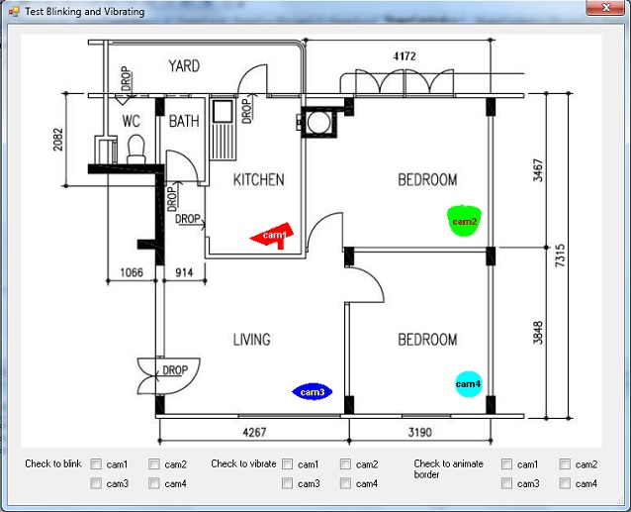Click the BATH room label

[x=184, y=121]
